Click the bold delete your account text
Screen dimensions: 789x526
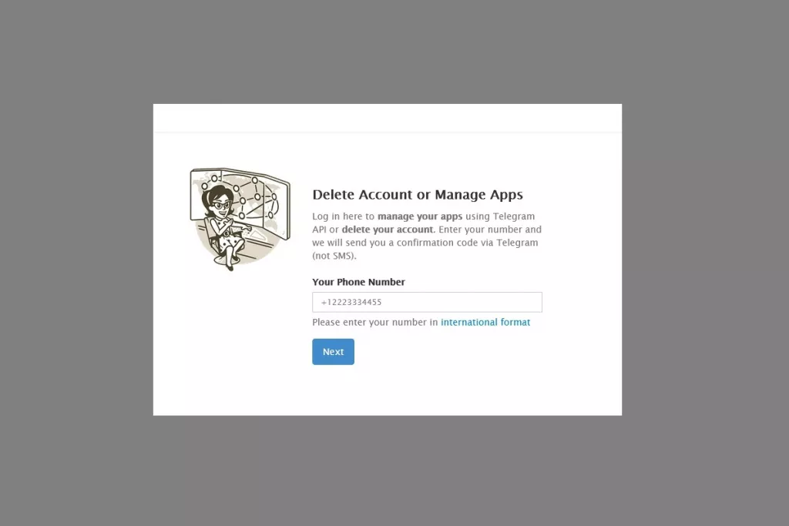388,229
